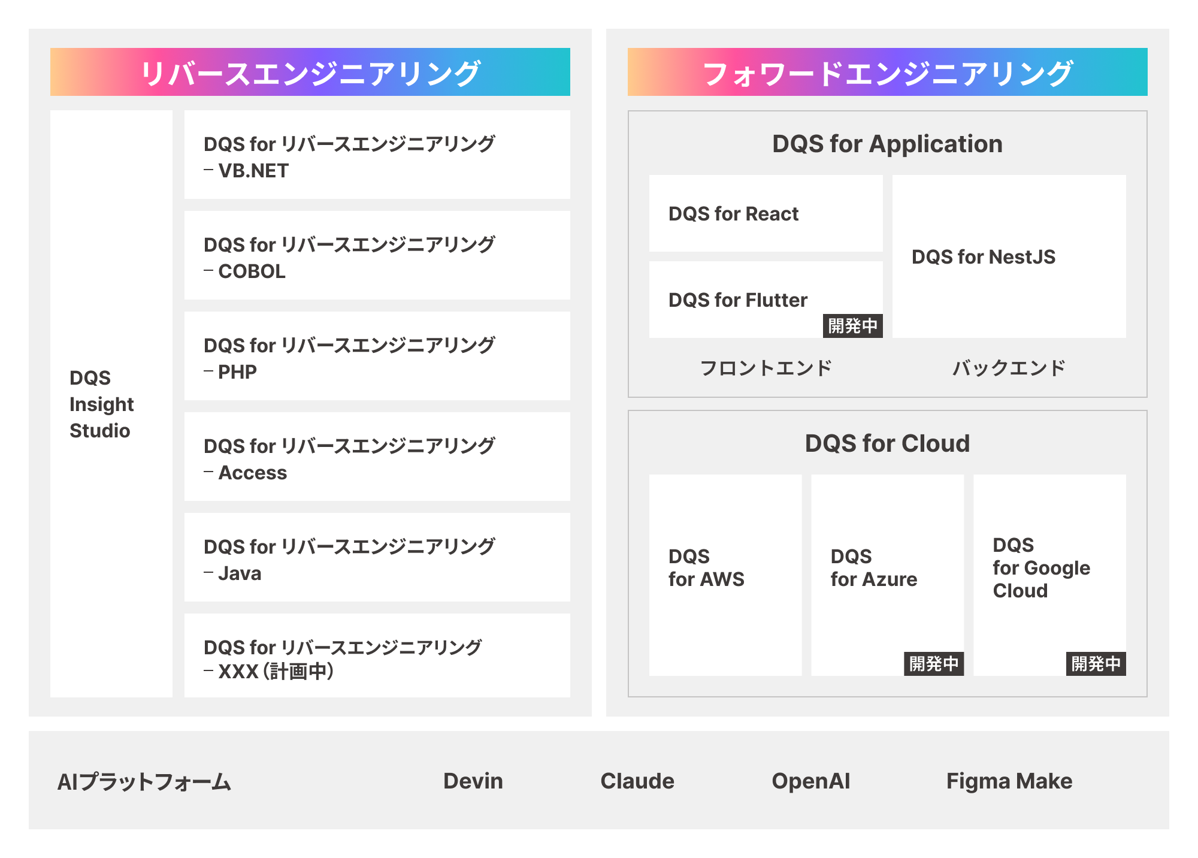Viewport: 1198px width, 858px height.
Task: Open the COBOL reverse engineering card
Action: click(x=377, y=255)
